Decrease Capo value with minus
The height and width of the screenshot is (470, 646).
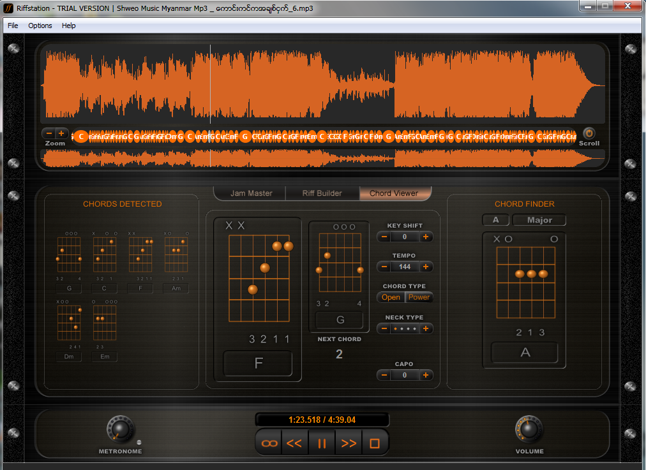click(x=384, y=375)
